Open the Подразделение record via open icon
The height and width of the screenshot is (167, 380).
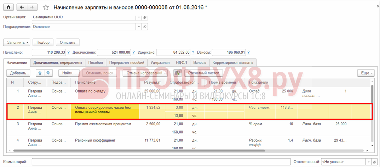(145, 26)
